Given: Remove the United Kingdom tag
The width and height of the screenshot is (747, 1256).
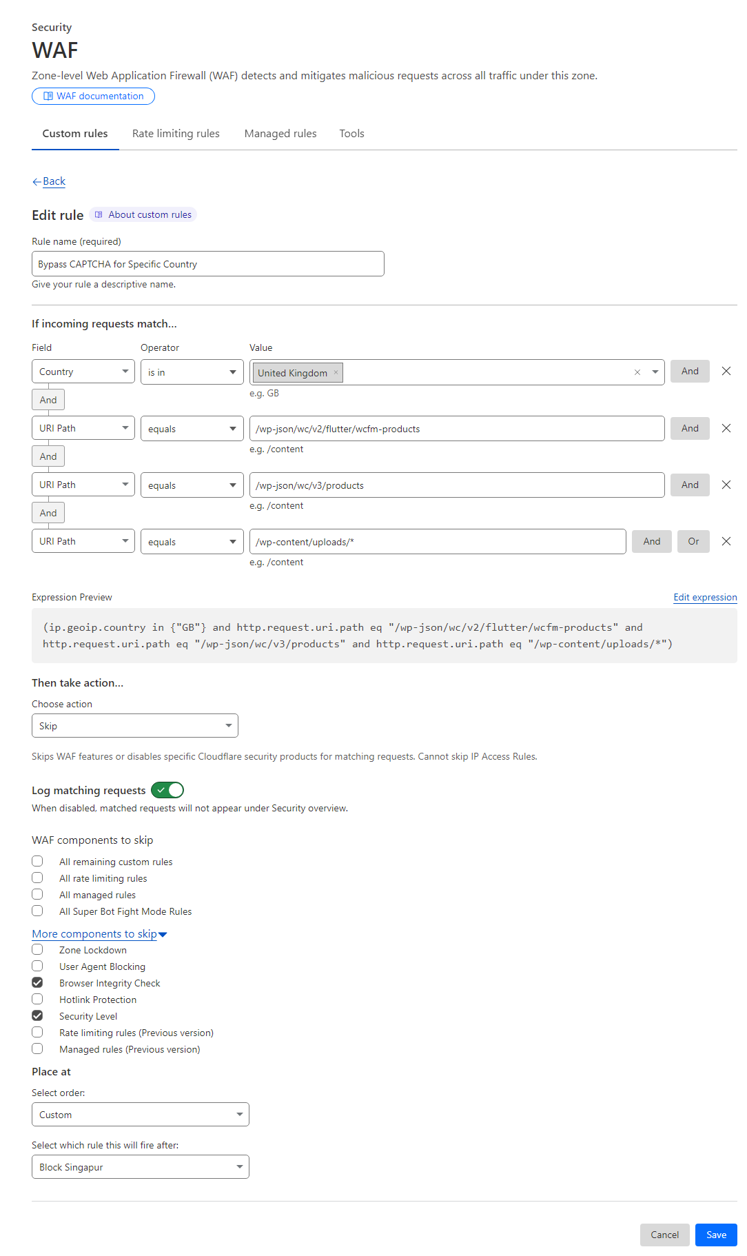Looking at the screenshot, I should click(x=336, y=373).
